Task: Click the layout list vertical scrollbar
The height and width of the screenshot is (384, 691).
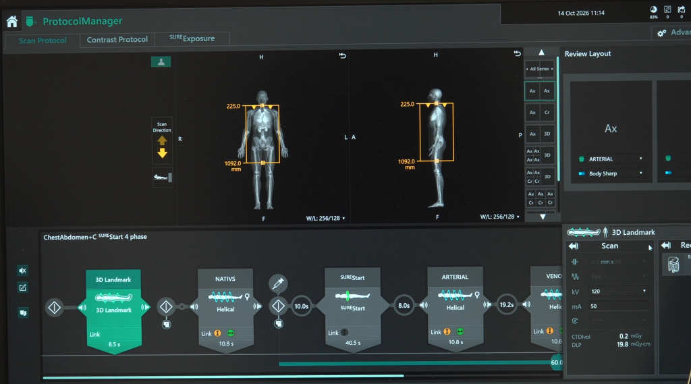Action: [x=558, y=118]
